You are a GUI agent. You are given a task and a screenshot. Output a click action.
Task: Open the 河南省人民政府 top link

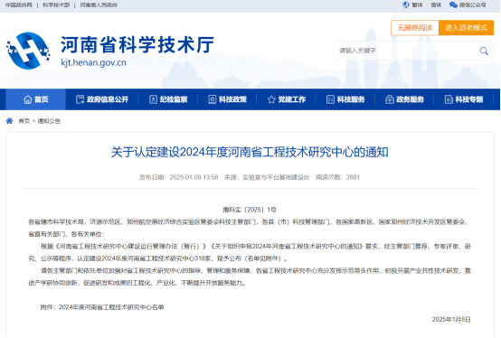pyautogui.click(x=99, y=5)
